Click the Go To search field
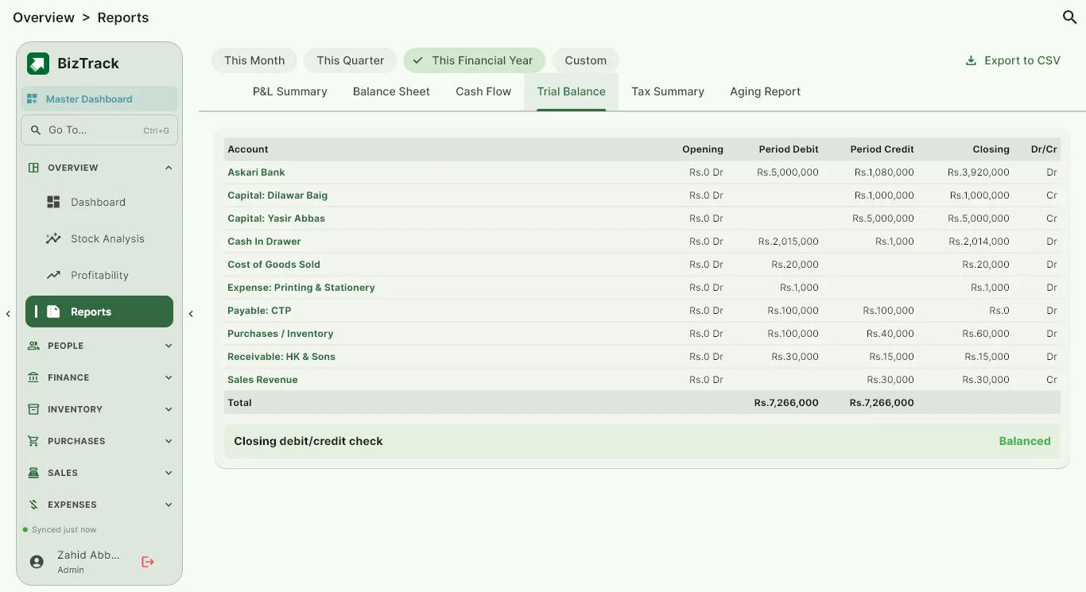This screenshot has width=1086, height=592. (99, 130)
